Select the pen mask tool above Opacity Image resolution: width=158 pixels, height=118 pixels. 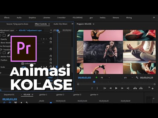pos(9,35)
